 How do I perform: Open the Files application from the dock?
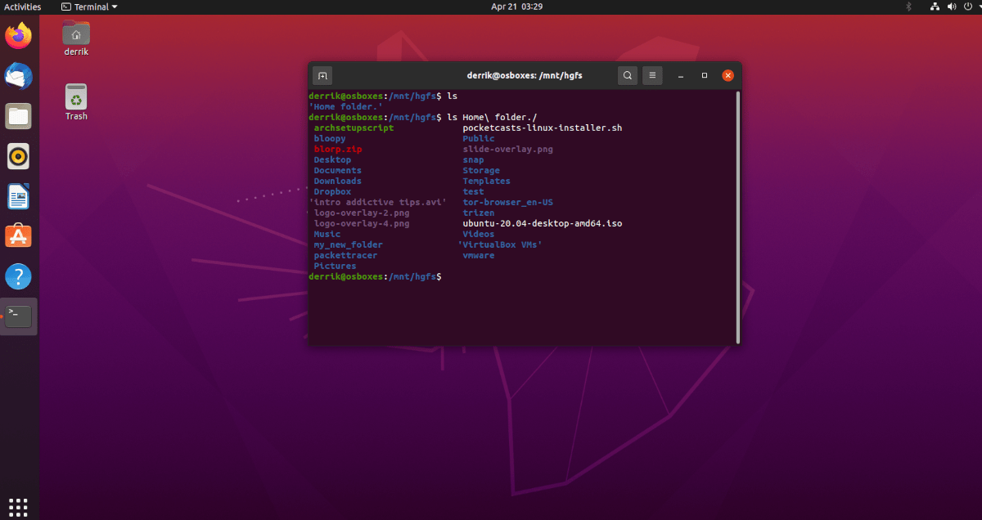(18, 116)
